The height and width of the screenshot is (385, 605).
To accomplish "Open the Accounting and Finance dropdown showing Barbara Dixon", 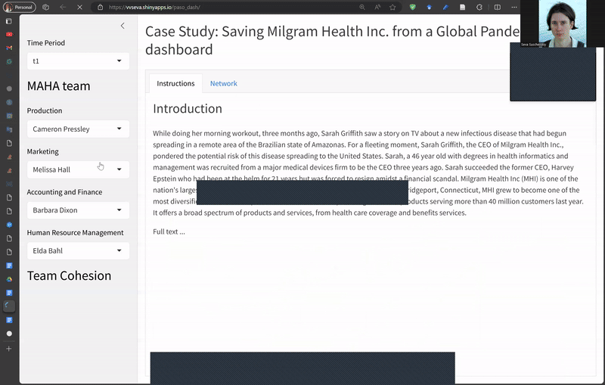I will tap(78, 210).
